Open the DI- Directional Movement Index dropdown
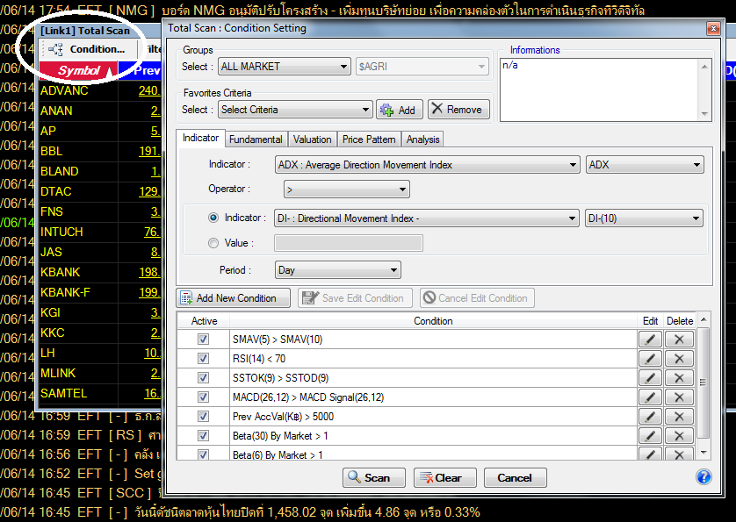This screenshot has width=736, height=522. click(426, 218)
